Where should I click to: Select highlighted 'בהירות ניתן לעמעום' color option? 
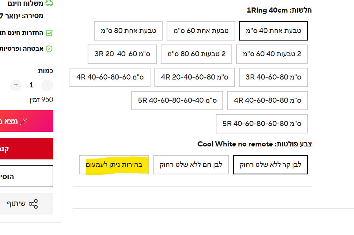click(114, 165)
